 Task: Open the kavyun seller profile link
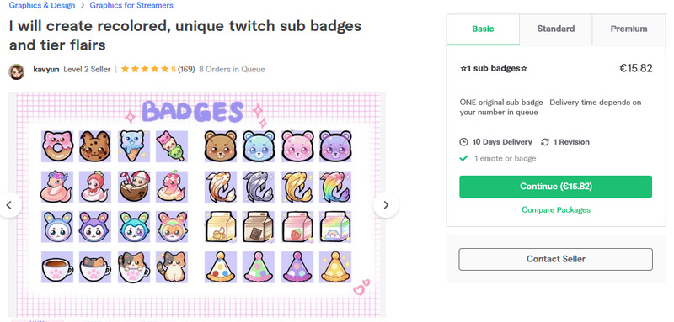click(x=46, y=69)
